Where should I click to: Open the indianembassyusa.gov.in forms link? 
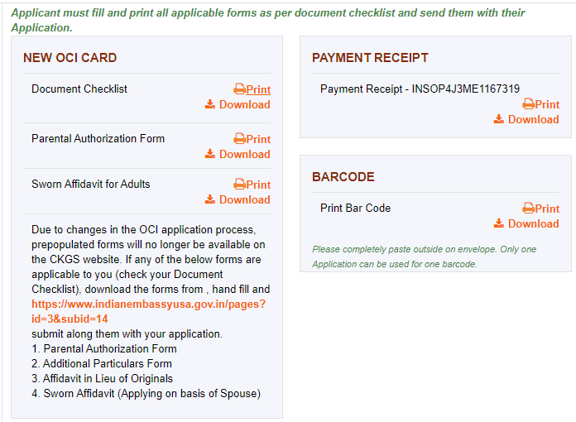[x=148, y=311]
